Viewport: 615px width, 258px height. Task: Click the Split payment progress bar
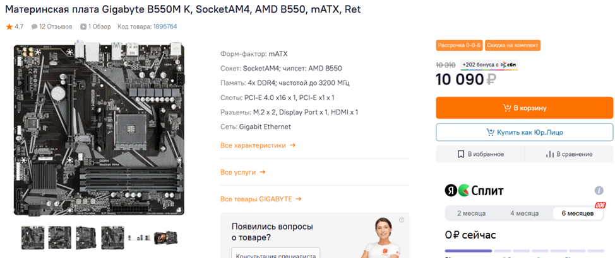468,251
